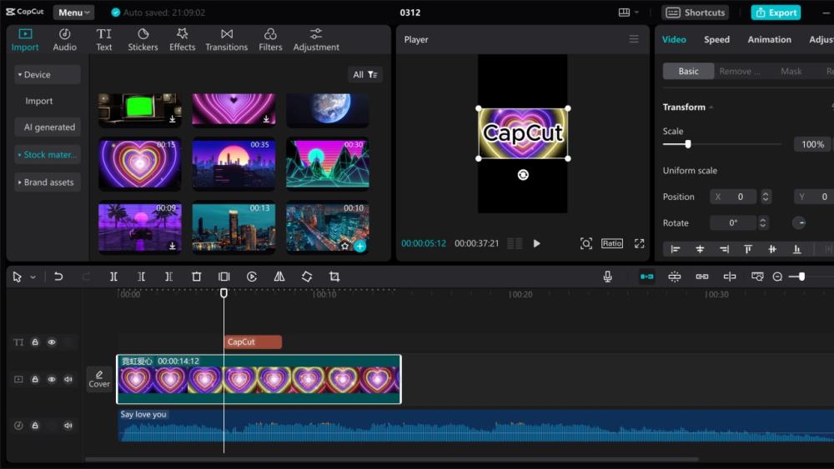Switch to the Animation tab
This screenshot has height=469, width=834.
click(x=769, y=39)
